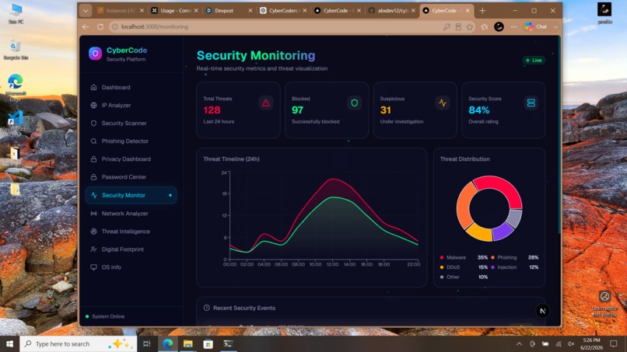Open the Next.js N dev indicator
The image size is (627, 352).
[543, 311]
